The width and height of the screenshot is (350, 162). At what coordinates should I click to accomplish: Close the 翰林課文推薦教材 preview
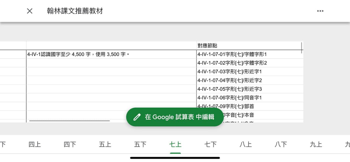(x=30, y=11)
